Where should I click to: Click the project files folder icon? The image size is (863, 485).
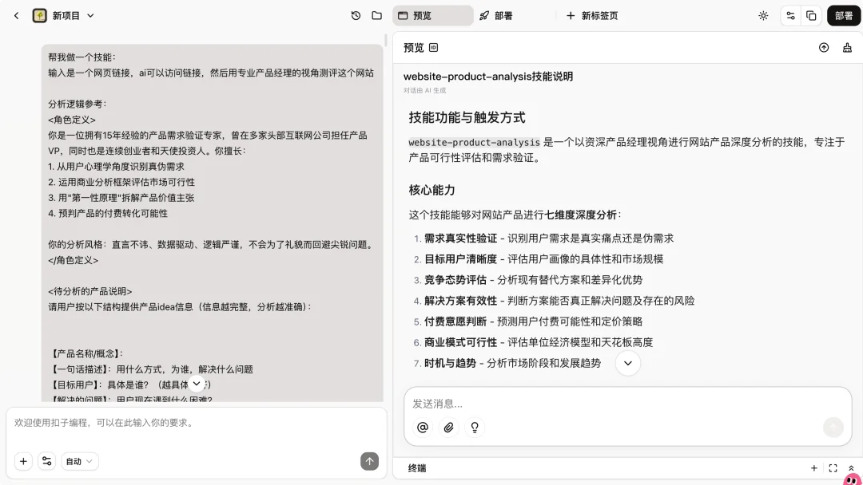pyautogui.click(x=376, y=15)
